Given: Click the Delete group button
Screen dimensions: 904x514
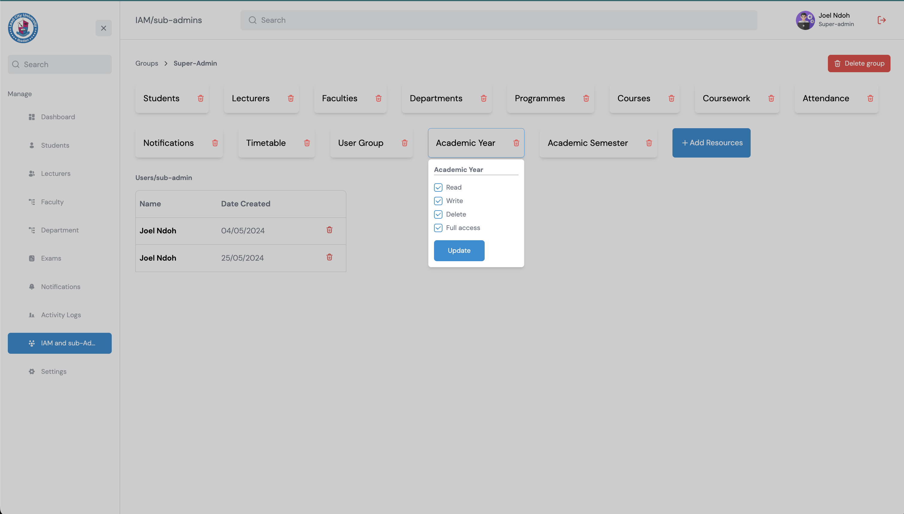Looking at the screenshot, I should [x=859, y=64].
